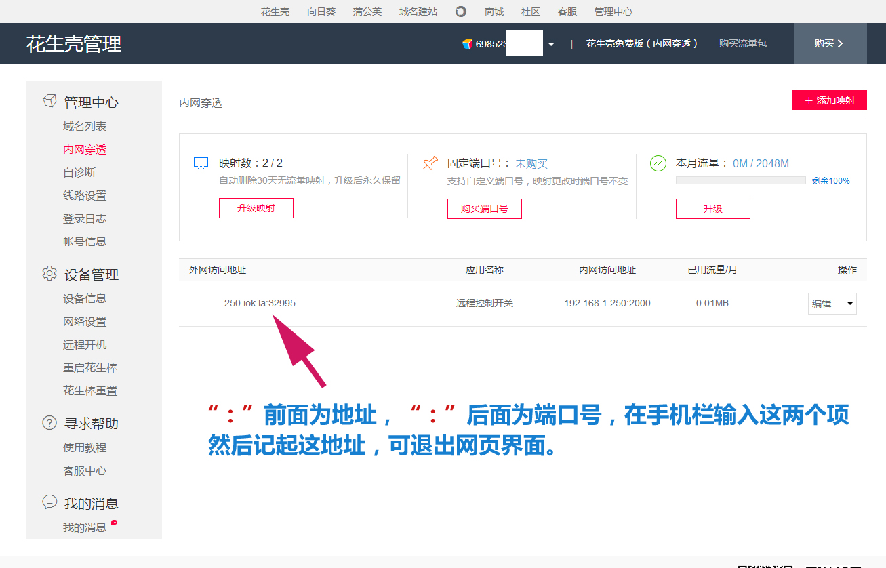Open 花生棒重置 in sidebar
The image size is (886, 568).
click(x=90, y=390)
